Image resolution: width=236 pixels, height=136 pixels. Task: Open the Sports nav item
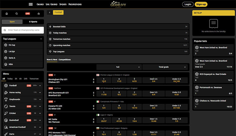pos(63,4)
